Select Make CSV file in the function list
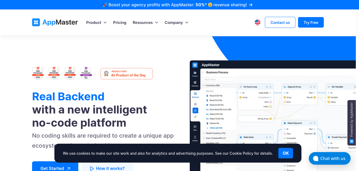The width and height of the screenshot is (359, 171). 214,114
